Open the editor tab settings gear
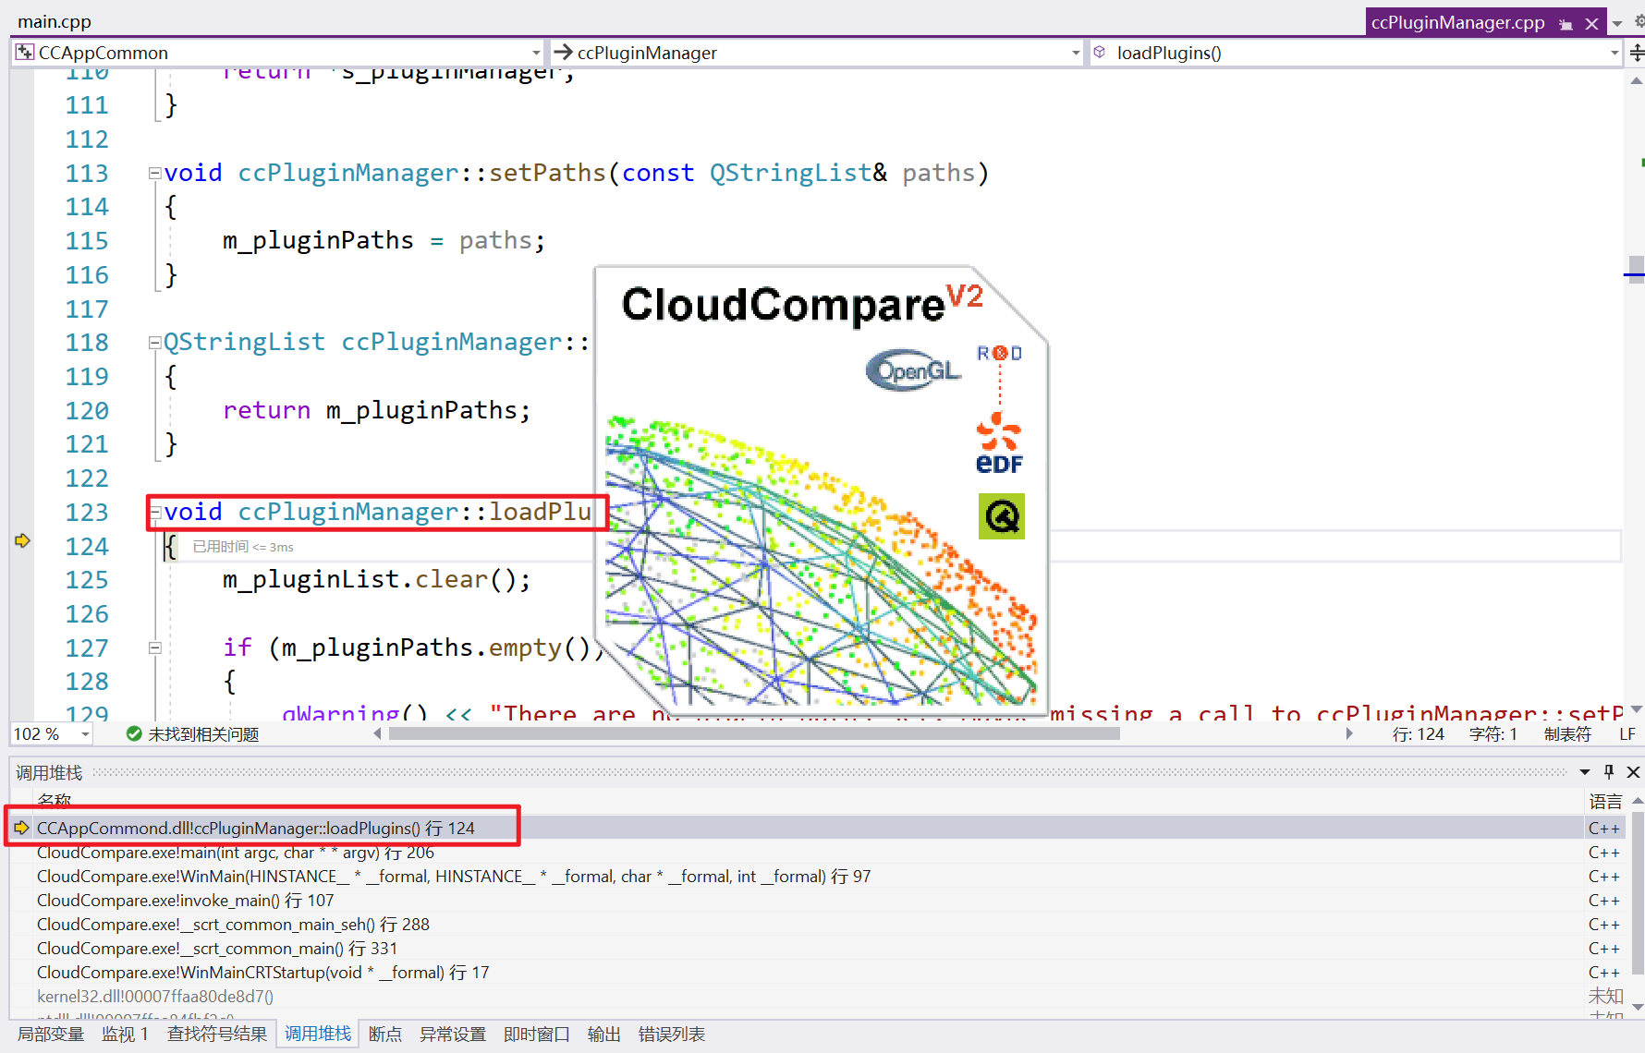The height and width of the screenshot is (1053, 1645). pos(1639,22)
